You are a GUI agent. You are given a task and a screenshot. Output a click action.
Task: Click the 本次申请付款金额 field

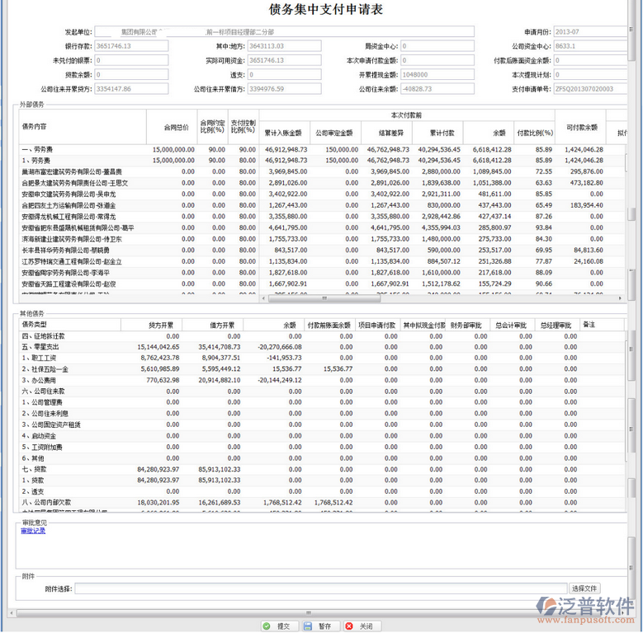[x=434, y=60]
